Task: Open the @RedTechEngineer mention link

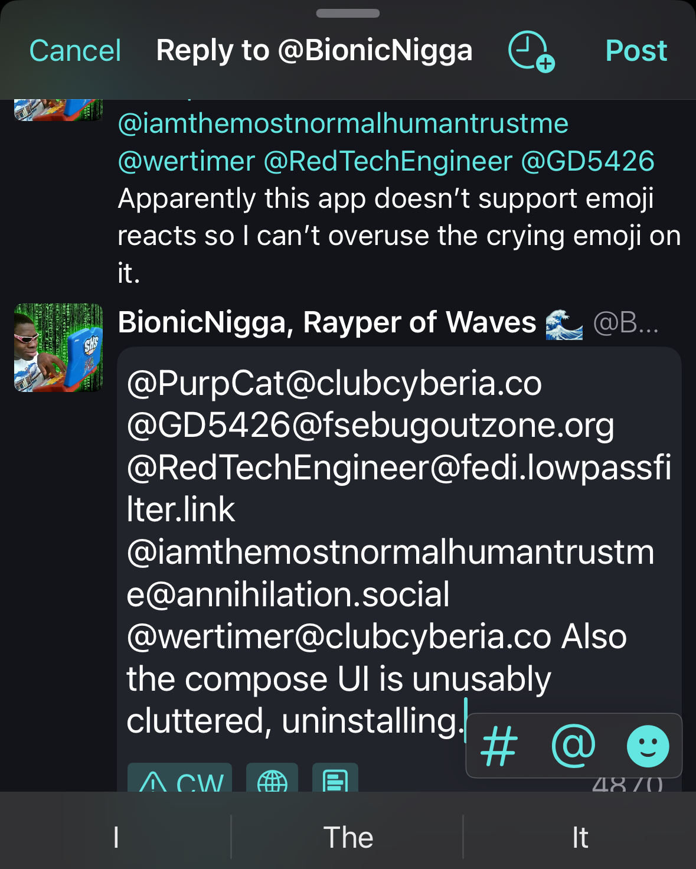Action: point(388,161)
